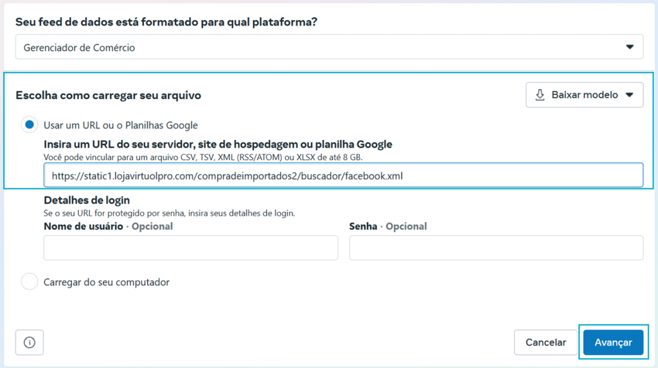The width and height of the screenshot is (658, 368).
Task: Click the feed URL input field
Action: (x=343, y=175)
